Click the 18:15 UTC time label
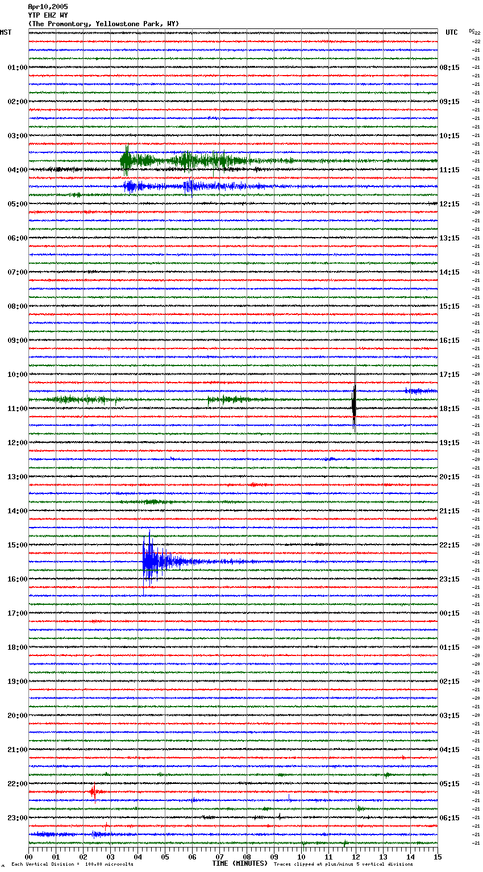The width and height of the screenshot is (483, 872). [x=449, y=409]
